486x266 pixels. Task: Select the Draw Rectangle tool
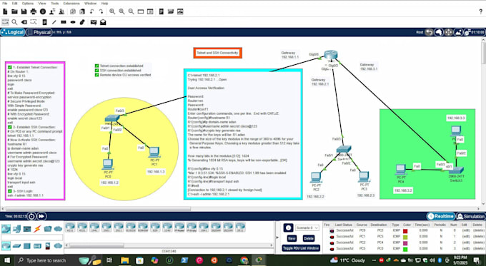click(64, 22)
